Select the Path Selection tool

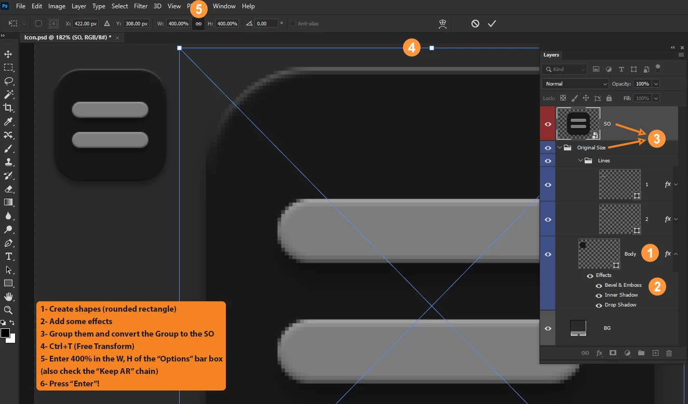pos(8,270)
